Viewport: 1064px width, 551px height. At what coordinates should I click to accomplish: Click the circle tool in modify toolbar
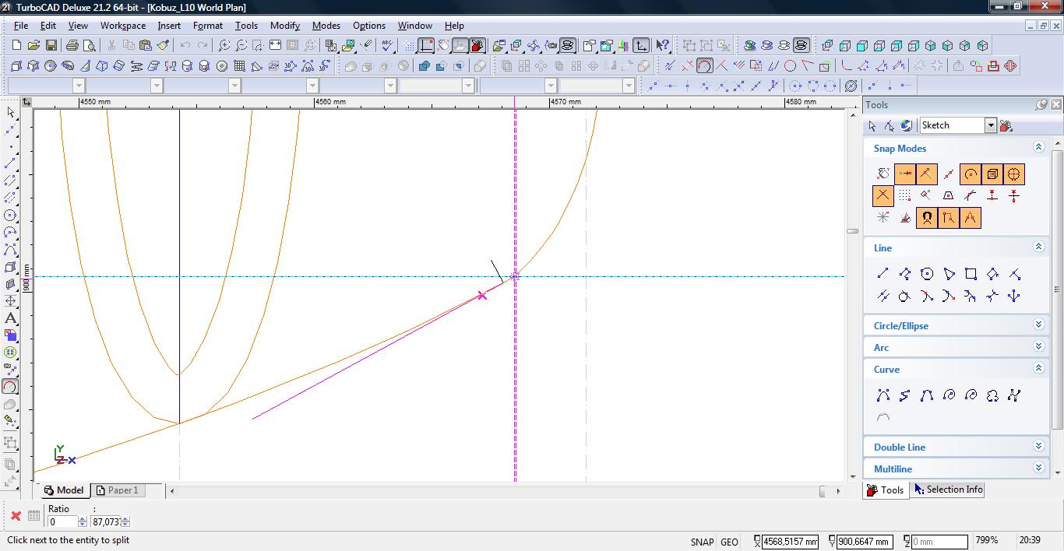pos(790,65)
